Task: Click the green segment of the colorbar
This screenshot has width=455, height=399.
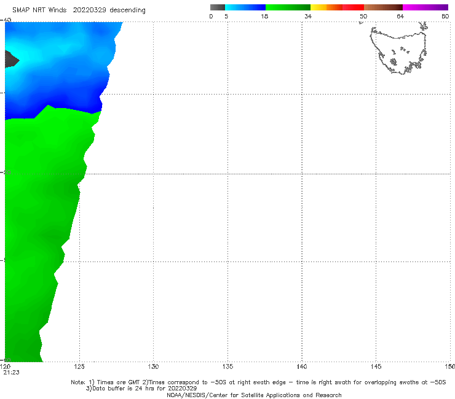Action: (x=288, y=7)
